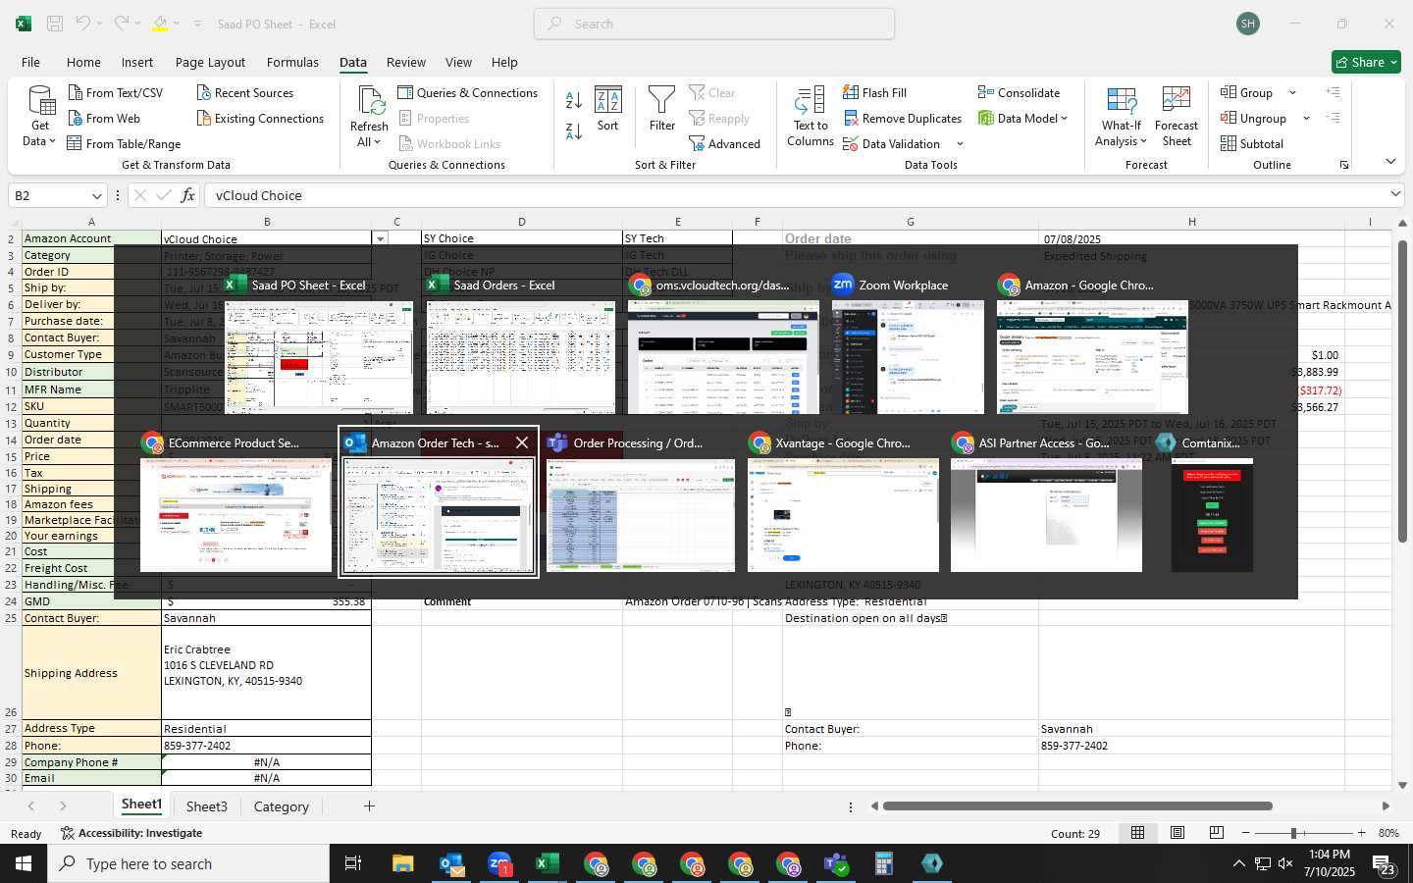Screen dimensions: 1413x883
Task: Sort Z to A descending
Action: click(x=574, y=130)
